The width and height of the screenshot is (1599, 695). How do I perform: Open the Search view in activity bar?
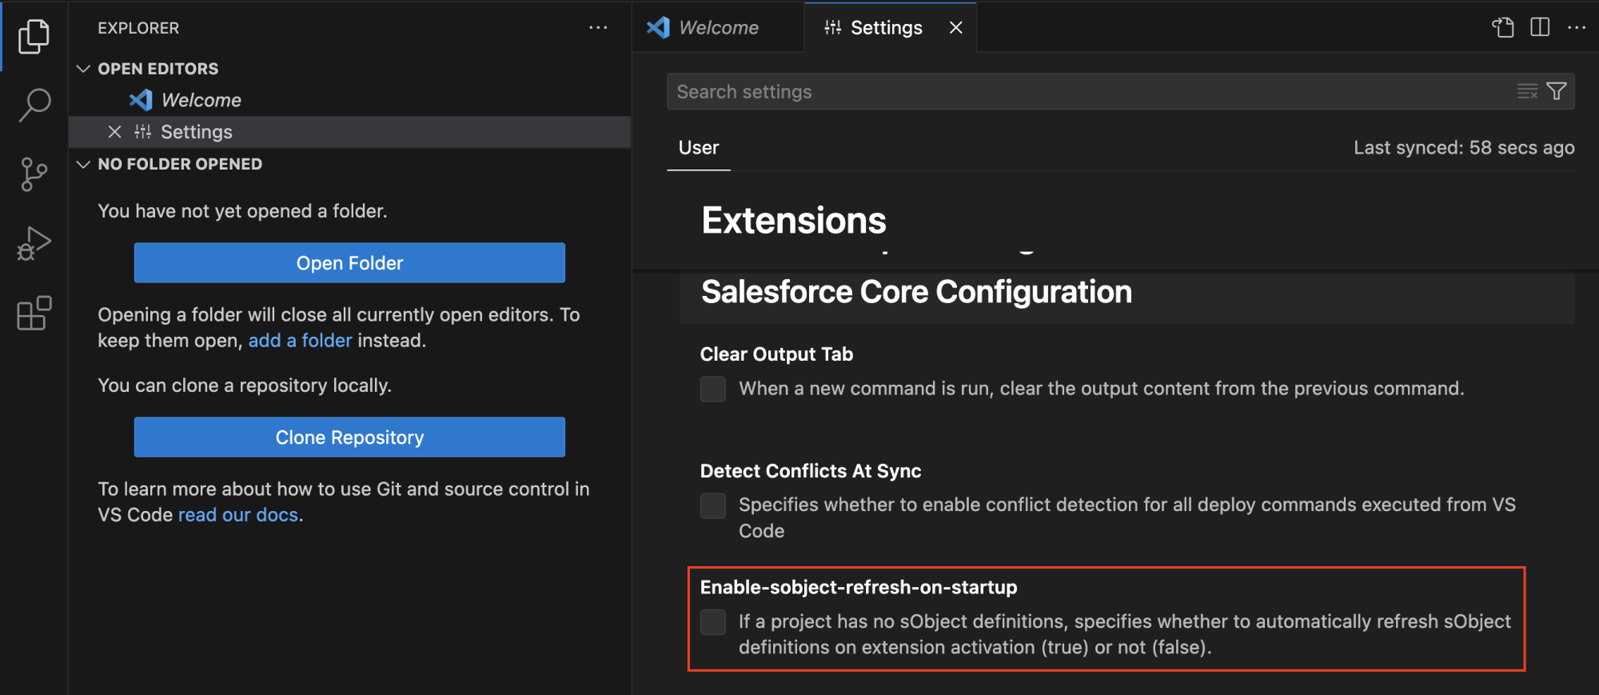[x=34, y=105]
